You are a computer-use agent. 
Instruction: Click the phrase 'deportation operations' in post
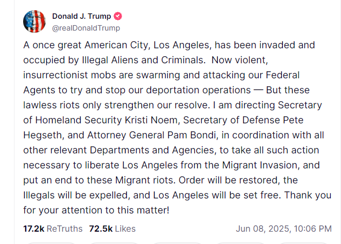pos(198,90)
